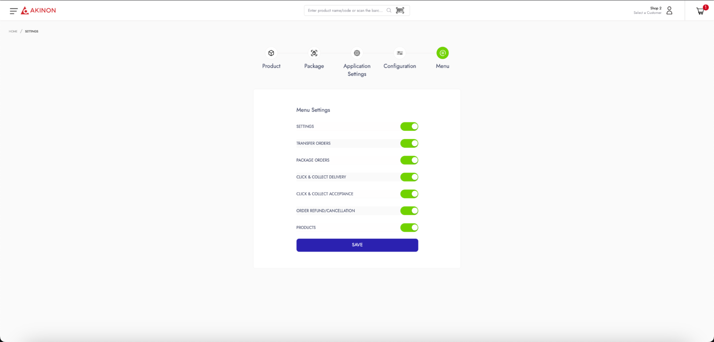The image size is (714, 342).
Task: Switch off Click & Collect Delivery
Action: (409, 177)
